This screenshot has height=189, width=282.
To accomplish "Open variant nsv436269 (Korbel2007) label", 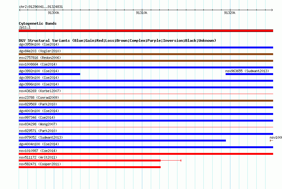I will [x=40, y=91].
